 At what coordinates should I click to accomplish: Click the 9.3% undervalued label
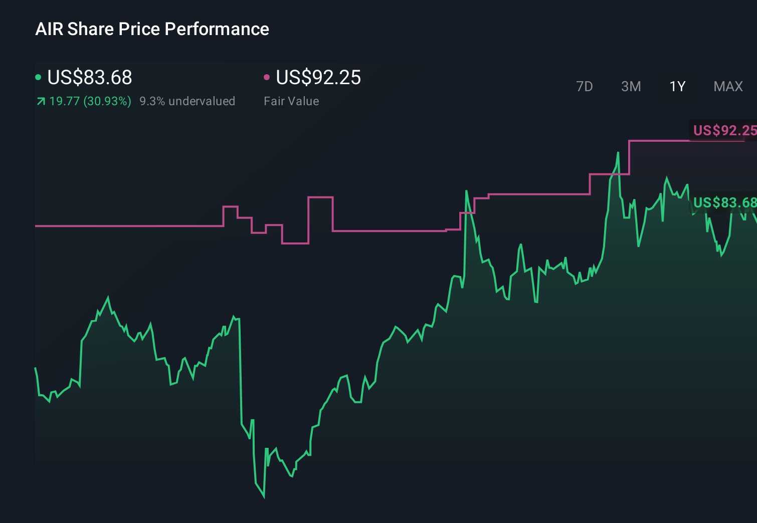coord(187,101)
